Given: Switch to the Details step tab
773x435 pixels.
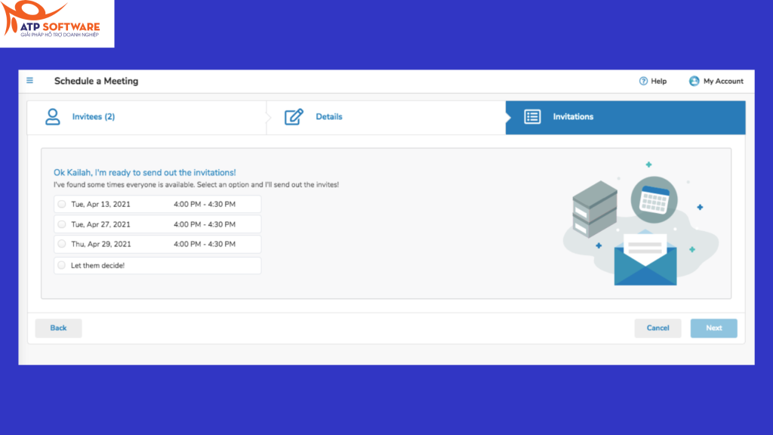Looking at the screenshot, I should coord(386,117).
